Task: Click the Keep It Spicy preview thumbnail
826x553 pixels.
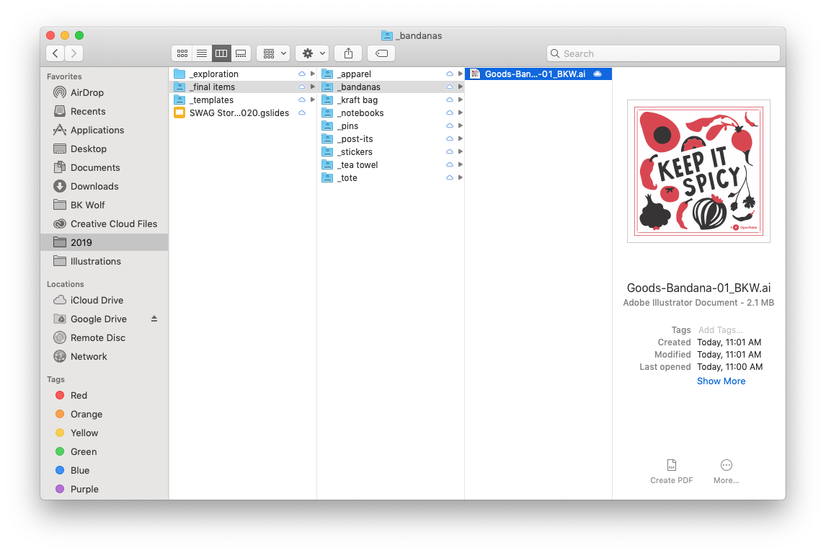Action: coord(698,171)
